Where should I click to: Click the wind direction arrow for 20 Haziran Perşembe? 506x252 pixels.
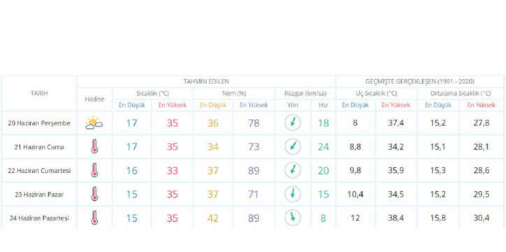pyautogui.click(x=293, y=122)
